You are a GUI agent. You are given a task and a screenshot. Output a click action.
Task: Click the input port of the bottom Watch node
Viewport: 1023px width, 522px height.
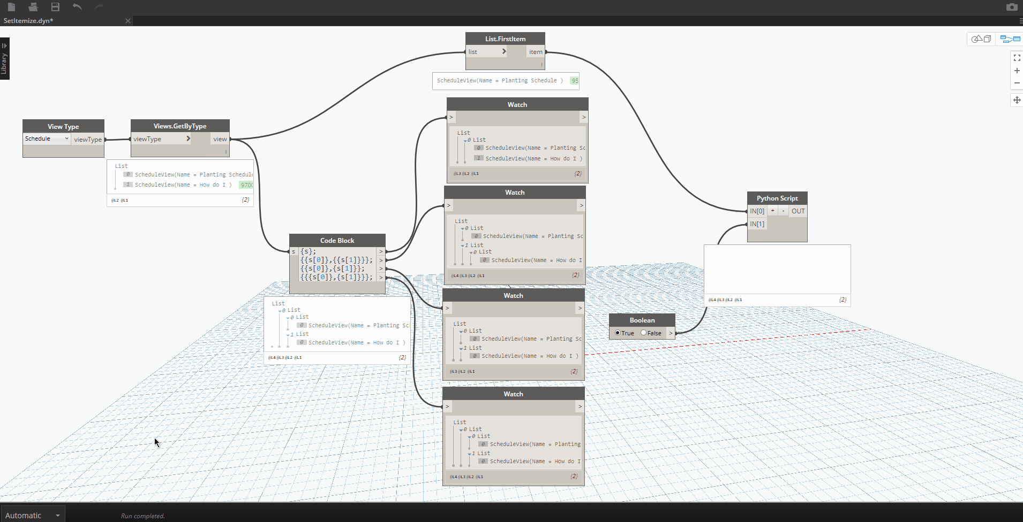[447, 406]
